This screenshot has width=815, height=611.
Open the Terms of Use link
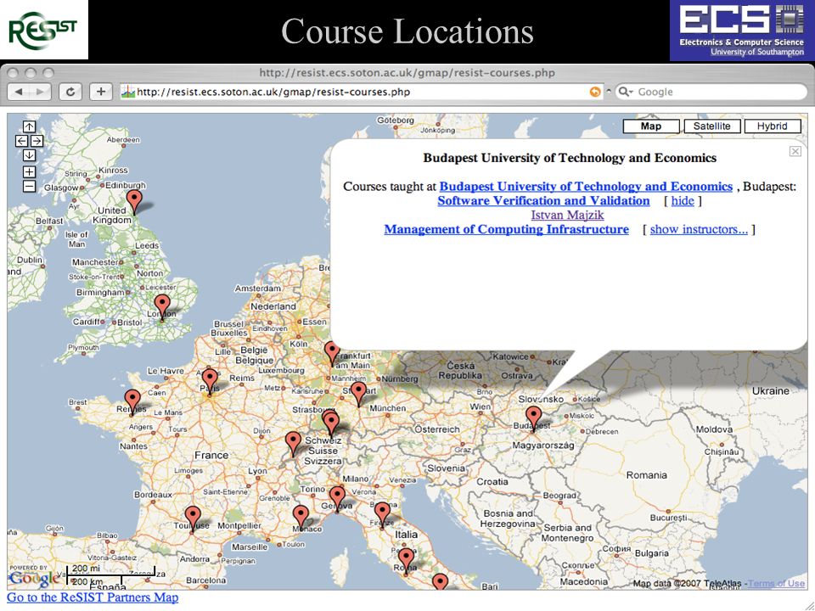point(776,584)
